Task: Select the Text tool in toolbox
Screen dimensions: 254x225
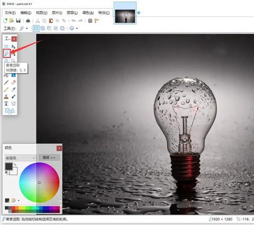Action: tap(6, 104)
